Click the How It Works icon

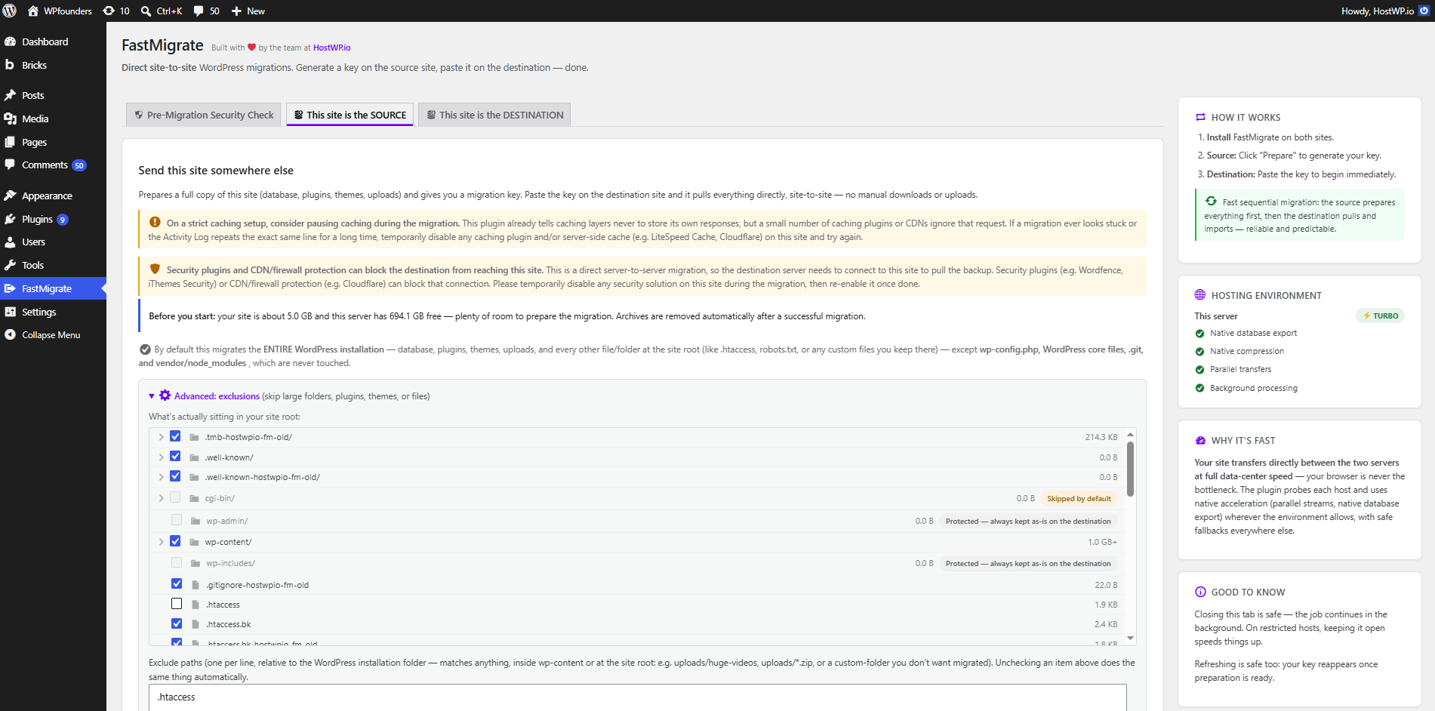coord(1200,118)
